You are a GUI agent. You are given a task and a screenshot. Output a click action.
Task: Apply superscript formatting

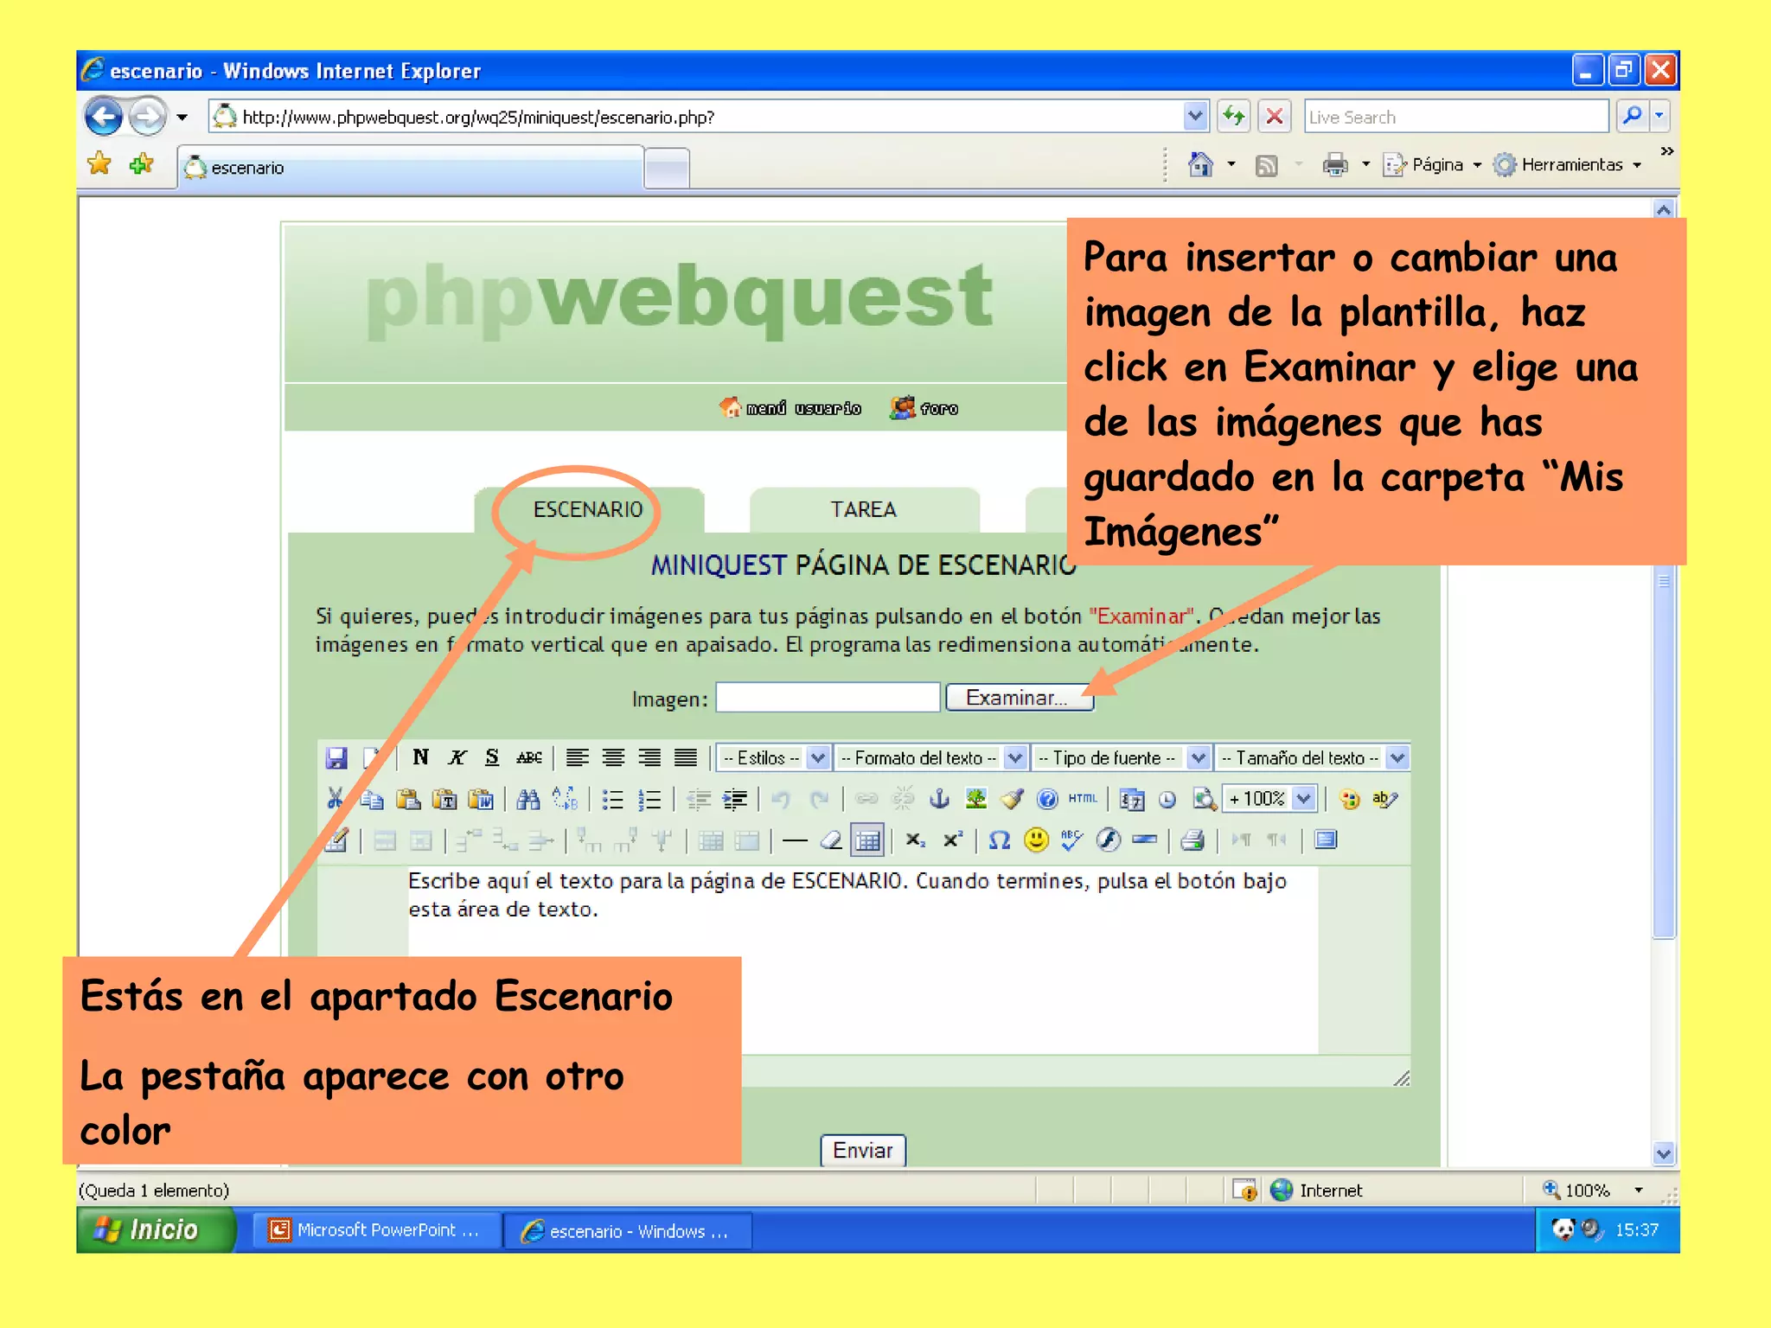tap(952, 840)
